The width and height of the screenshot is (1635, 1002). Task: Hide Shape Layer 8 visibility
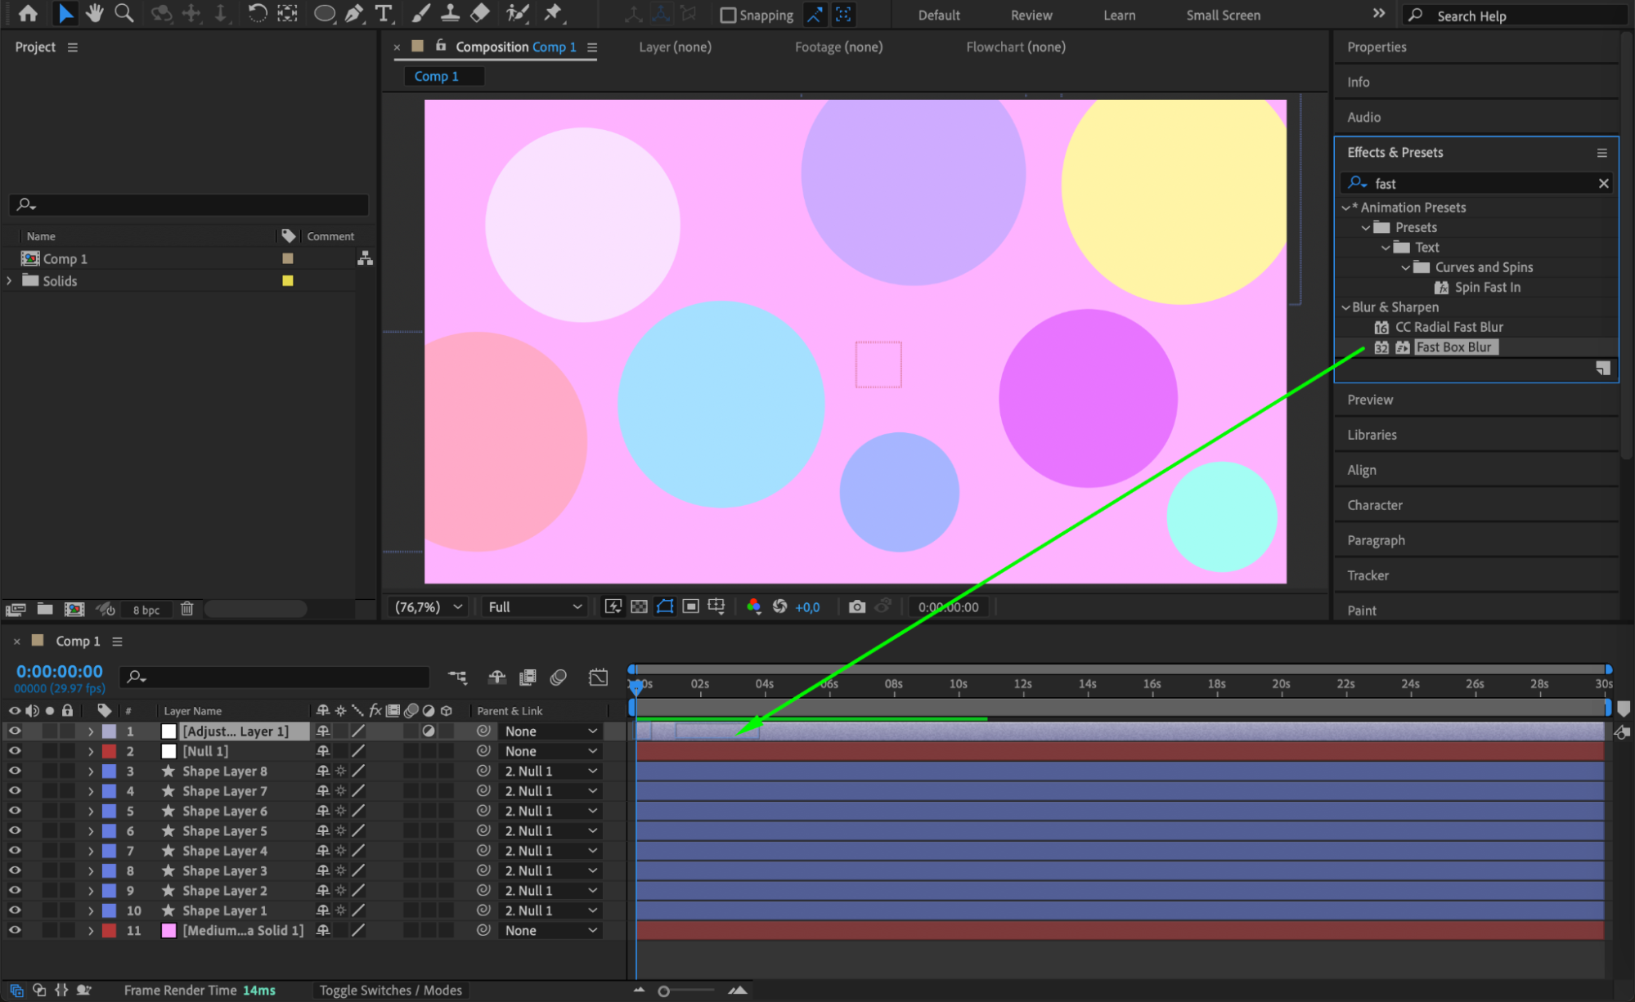click(15, 771)
